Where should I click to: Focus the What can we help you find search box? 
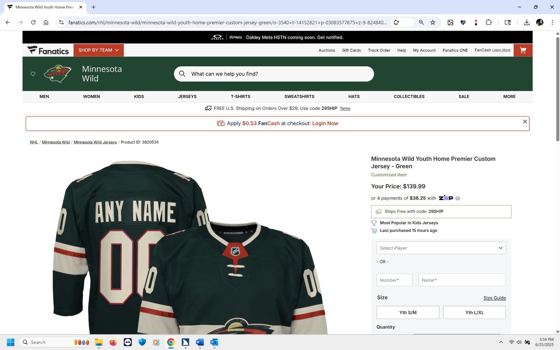(x=274, y=74)
